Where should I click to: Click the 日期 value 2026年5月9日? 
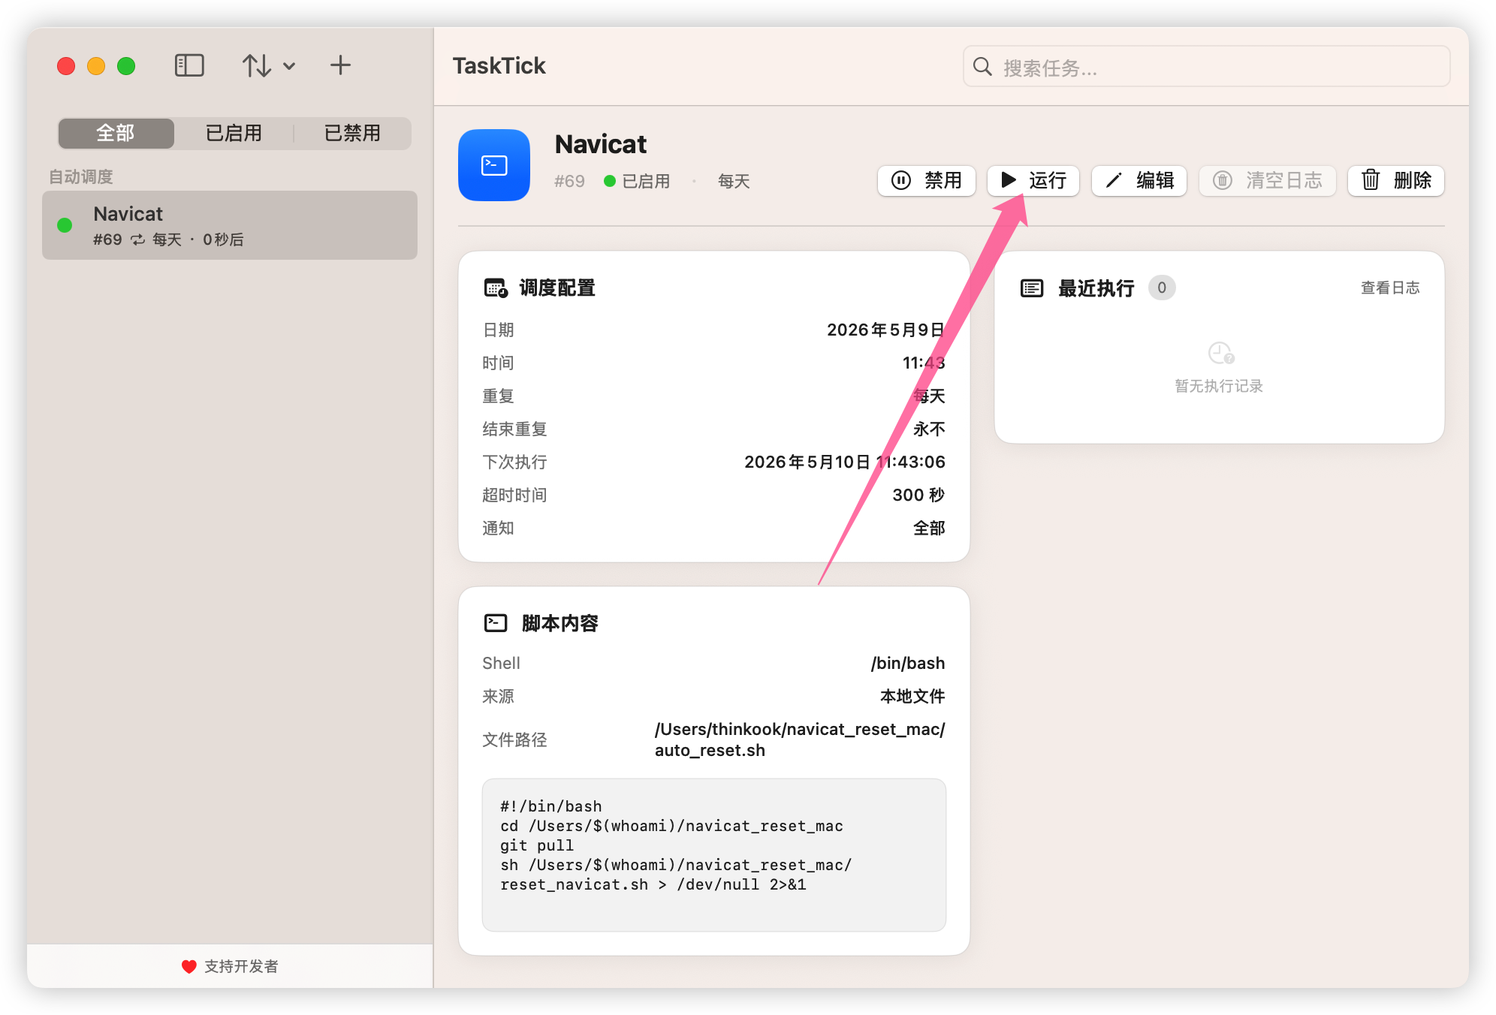pyautogui.click(x=886, y=330)
